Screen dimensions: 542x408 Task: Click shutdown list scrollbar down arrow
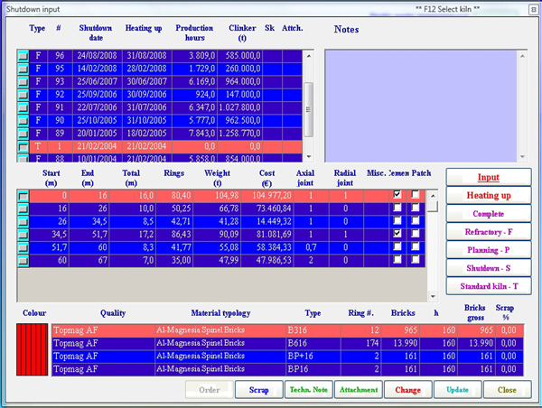pyautogui.click(x=309, y=156)
